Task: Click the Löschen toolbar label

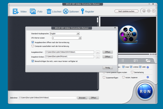Action: coord(57,12)
